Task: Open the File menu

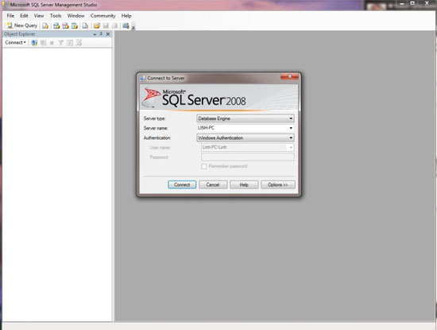Action: [x=10, y=16]
